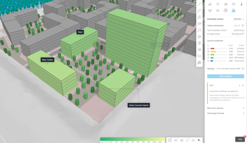The image size is (247, 143).
Task: Click the microclimate thermometer icon
Action: pyautogui.click(x=242, y=4)
